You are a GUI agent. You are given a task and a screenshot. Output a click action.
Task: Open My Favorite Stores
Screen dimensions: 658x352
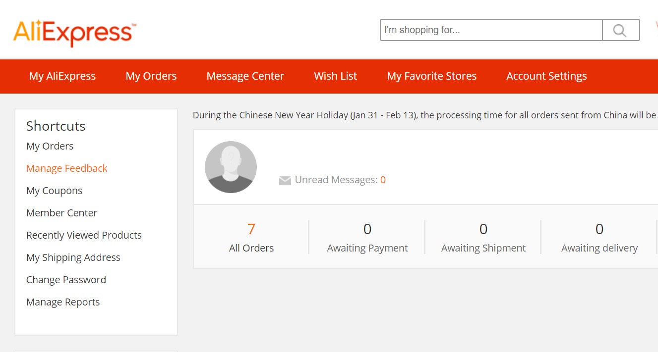click(x=432, y=76)
